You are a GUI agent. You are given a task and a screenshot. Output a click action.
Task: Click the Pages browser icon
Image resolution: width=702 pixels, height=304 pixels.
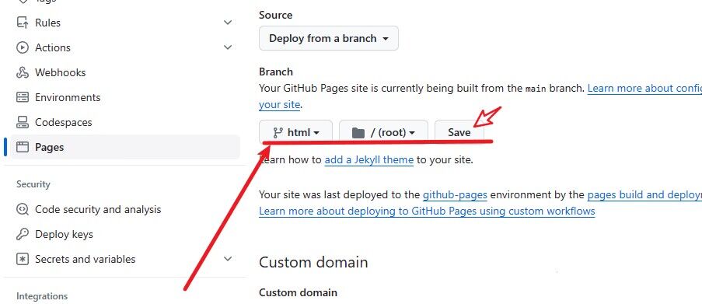point(23,147)
